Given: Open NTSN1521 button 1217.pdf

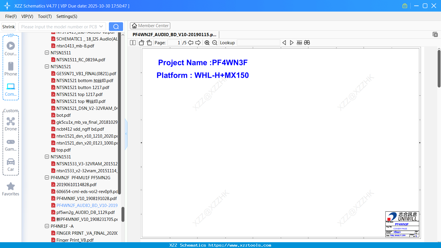Looking at the screenshot, I should point(83,87).
